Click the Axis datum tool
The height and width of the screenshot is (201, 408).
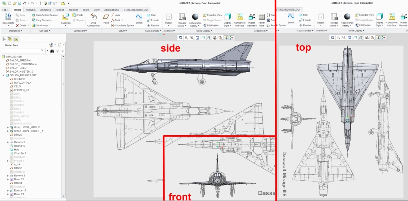116,15
